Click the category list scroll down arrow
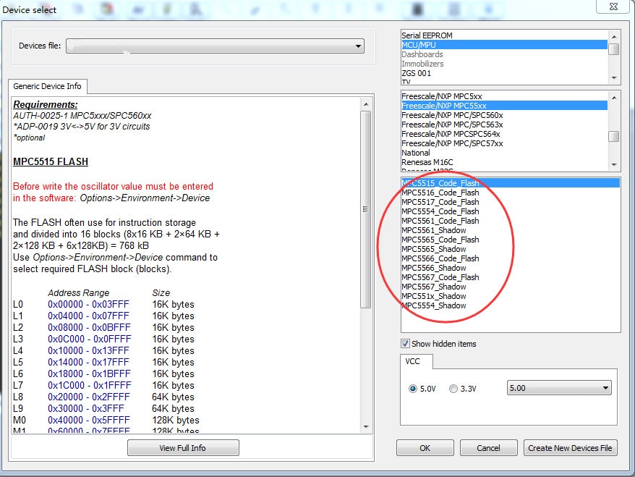This screenshot has height=477, width=635. click(614, 77)
